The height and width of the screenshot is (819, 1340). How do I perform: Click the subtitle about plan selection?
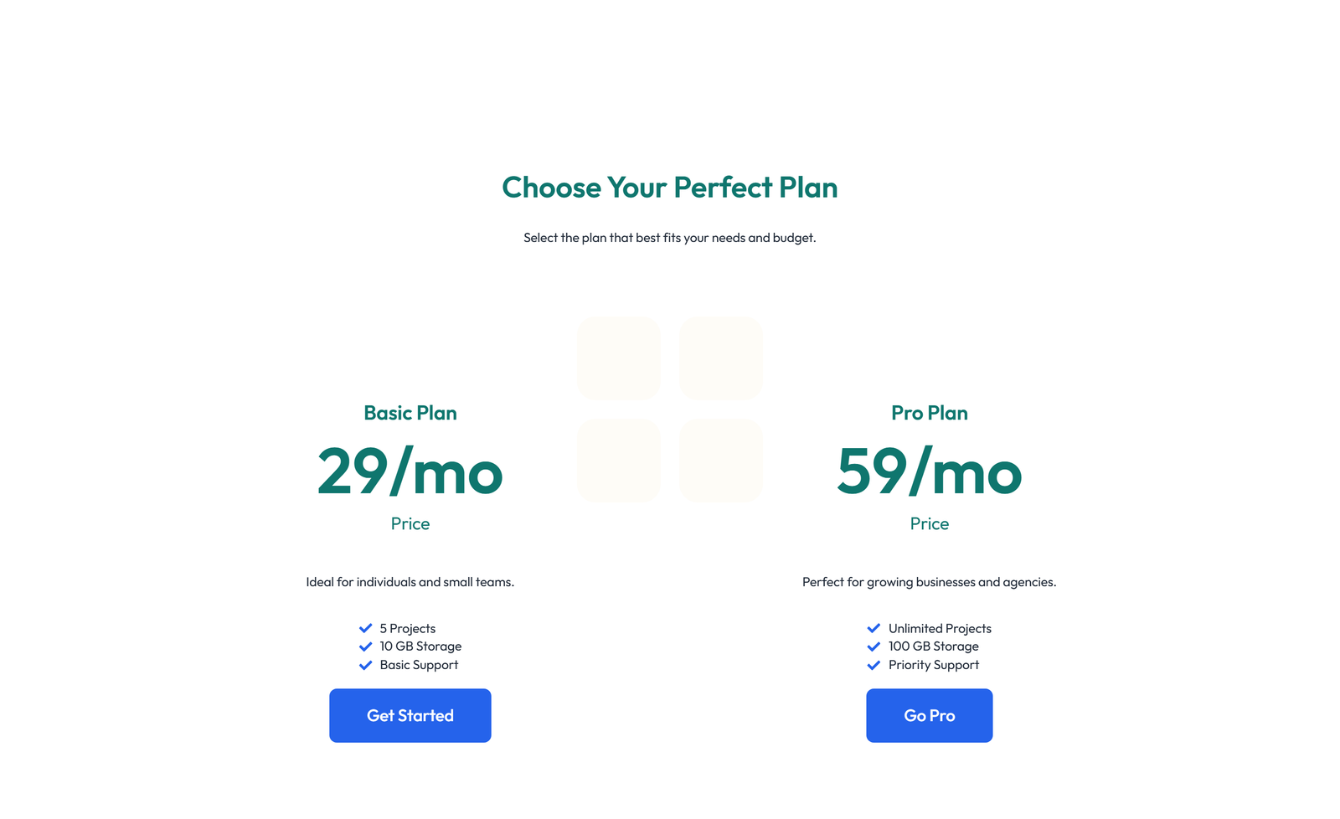(670, 238)
